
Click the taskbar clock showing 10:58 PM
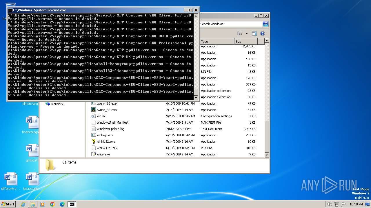point(356,204)
